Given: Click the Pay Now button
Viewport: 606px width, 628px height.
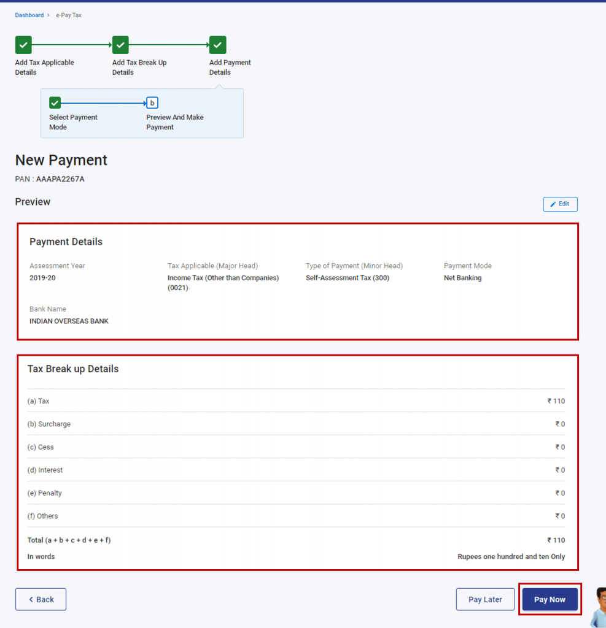Looking at the screenshot, I should pyautogui.click(x=550, y=599).
